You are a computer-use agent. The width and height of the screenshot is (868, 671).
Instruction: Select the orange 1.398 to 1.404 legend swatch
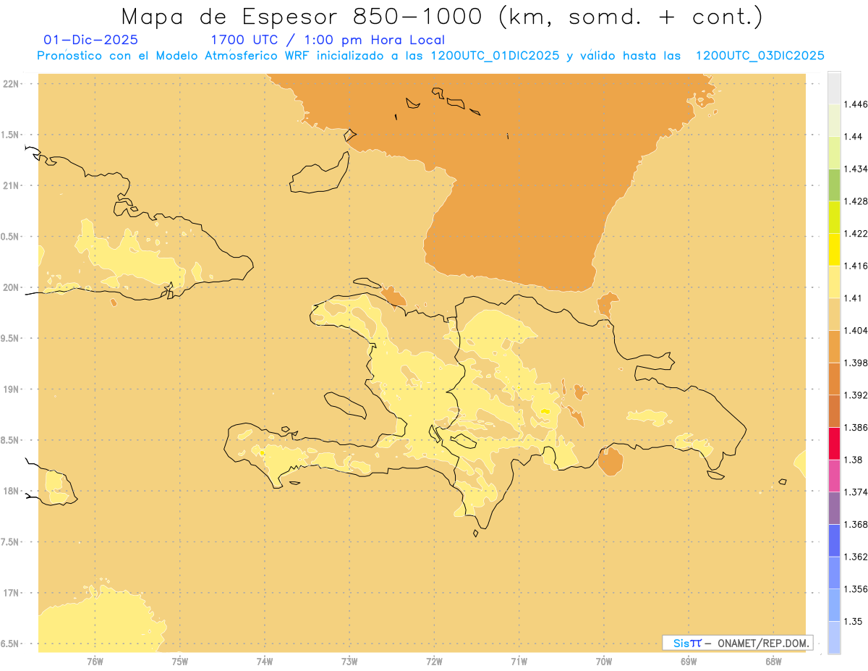tap(834, 346)
